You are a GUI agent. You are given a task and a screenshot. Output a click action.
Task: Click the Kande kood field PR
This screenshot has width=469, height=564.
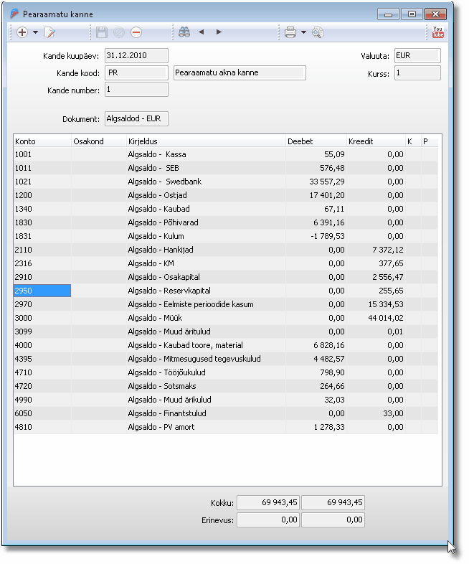[136, 73]
